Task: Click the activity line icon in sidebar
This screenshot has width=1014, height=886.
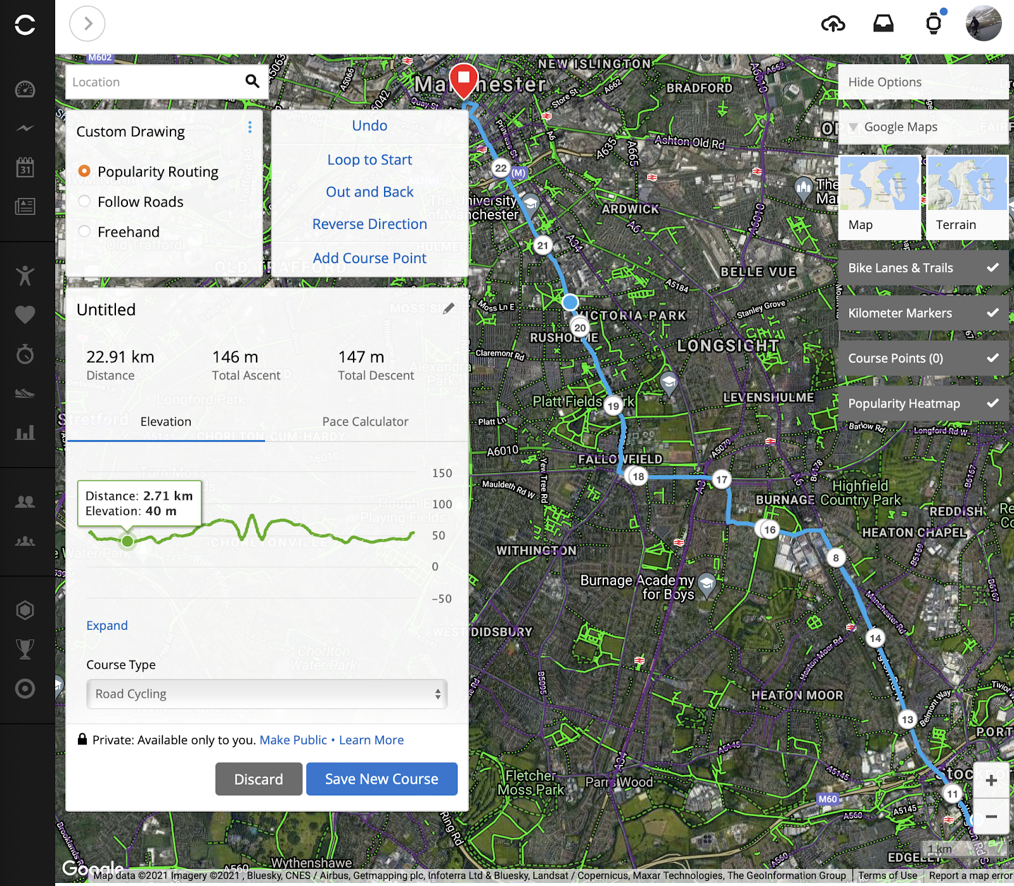Action: (25, 128)
